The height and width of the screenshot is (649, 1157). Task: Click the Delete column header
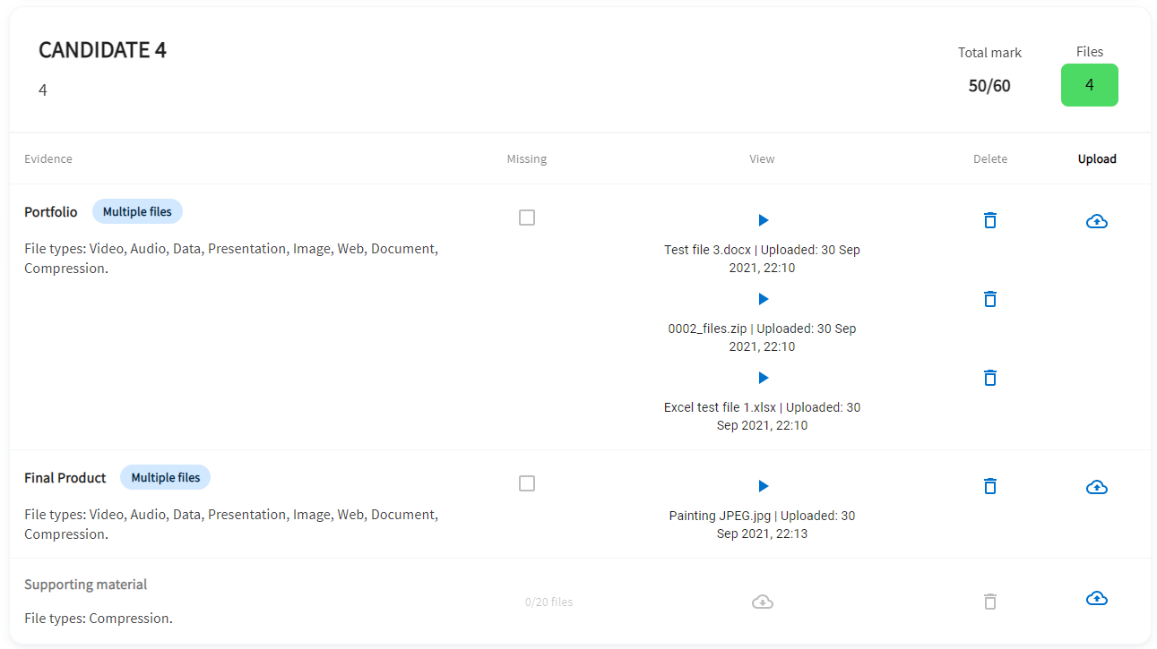(990, 159)
